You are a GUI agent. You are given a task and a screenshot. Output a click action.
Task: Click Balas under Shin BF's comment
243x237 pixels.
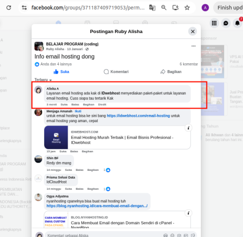(80, 170)
